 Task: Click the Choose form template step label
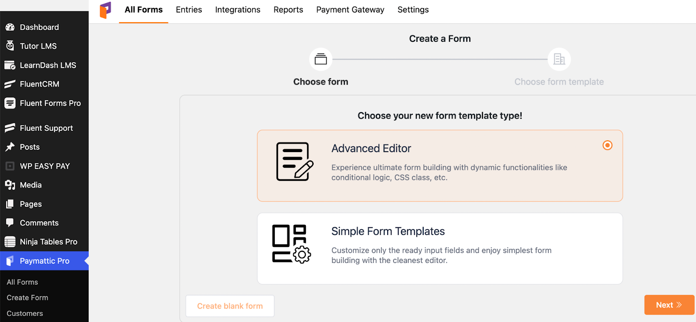[x=559, y=82]
